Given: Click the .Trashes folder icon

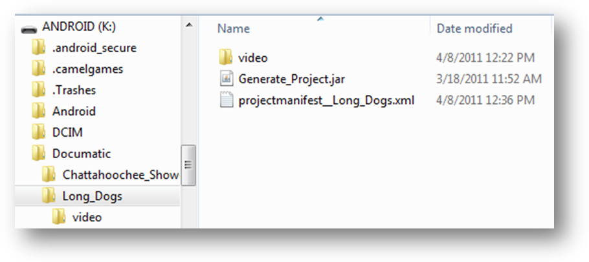Looking at the screenshot, I should tap(39, 90).
